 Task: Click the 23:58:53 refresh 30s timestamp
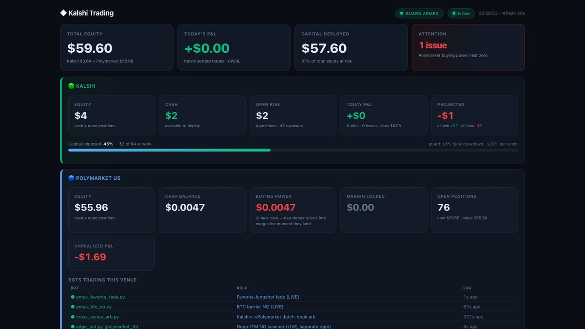pyautogui.click(x=502, y=14)
